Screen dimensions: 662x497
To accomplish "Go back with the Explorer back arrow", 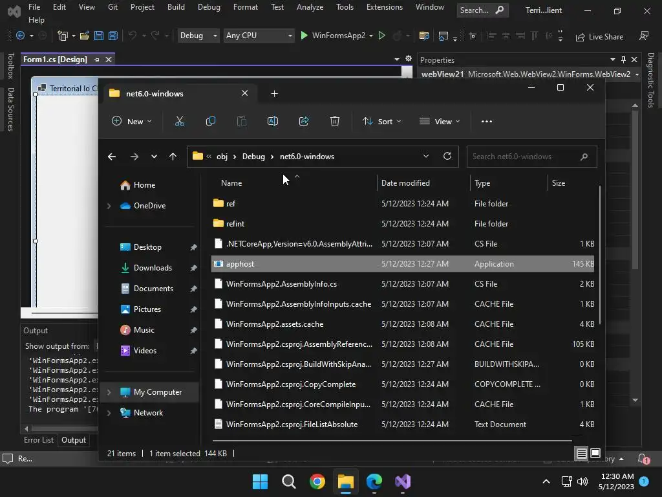I will 111,157.
